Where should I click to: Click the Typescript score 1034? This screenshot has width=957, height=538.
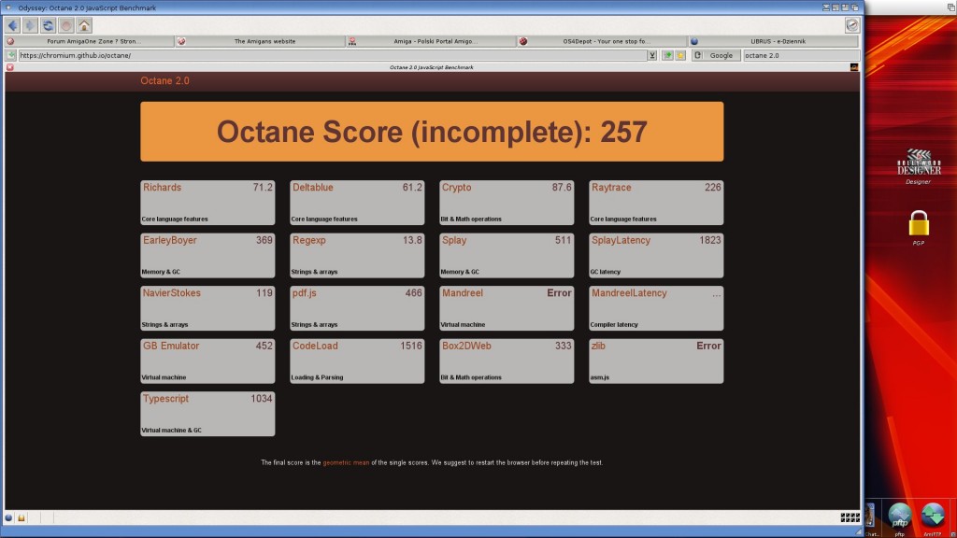click(262, 399)
